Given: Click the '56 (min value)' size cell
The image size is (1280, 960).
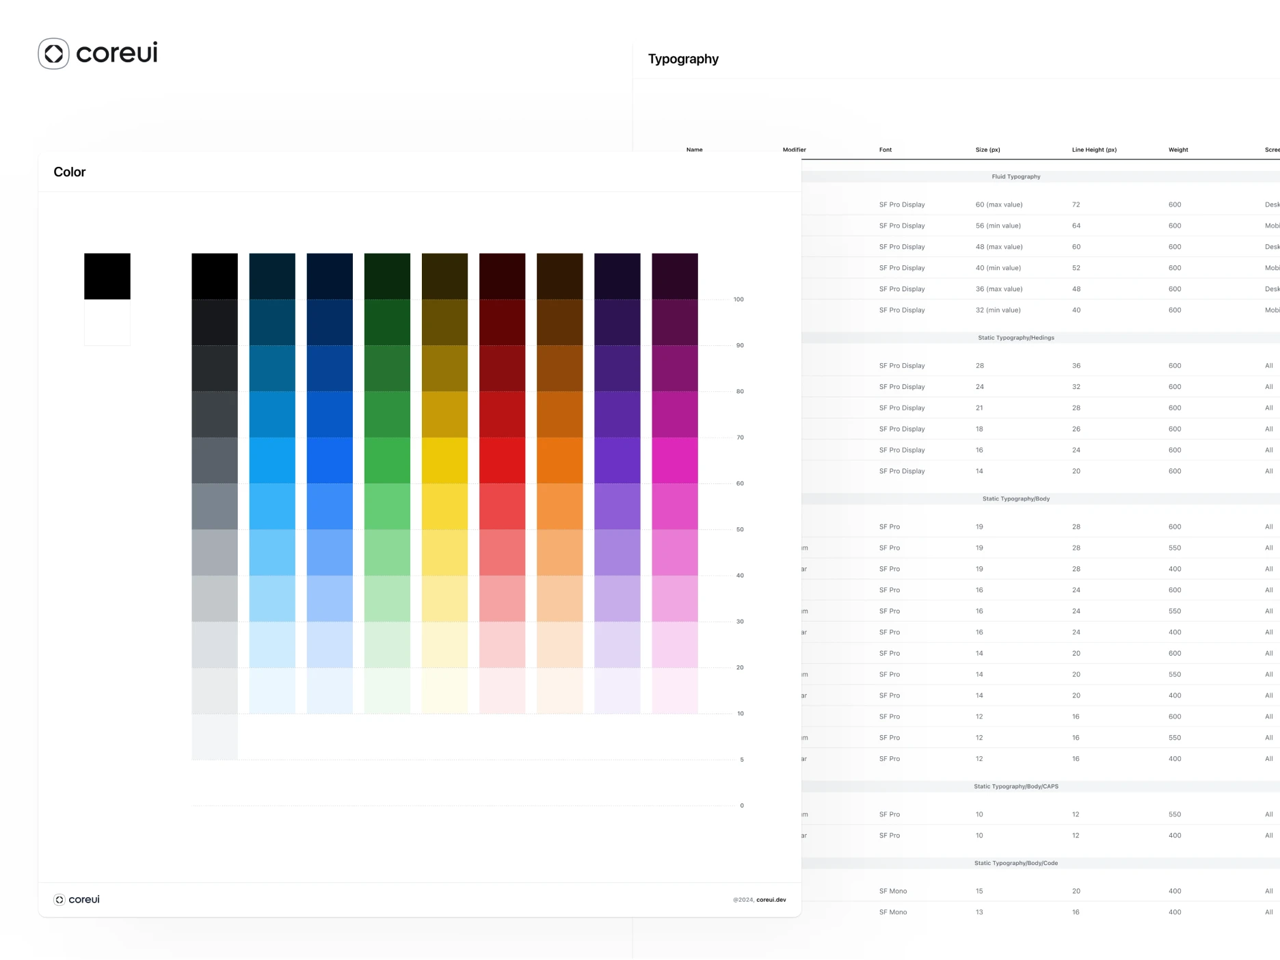Looking at the screenshot, I should (998, 226).
